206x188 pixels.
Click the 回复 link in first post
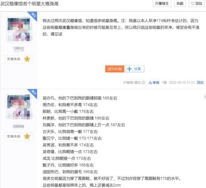[x=200, y=83]
